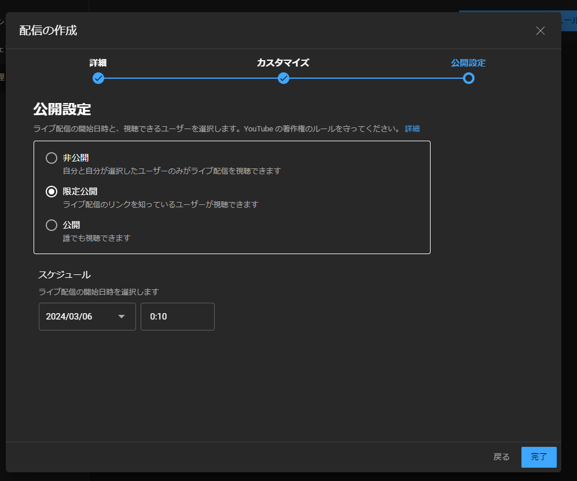The image size is (577, 481).
Task: Click the カスタマイズ step checkmark icon
Action: (284, 78)
